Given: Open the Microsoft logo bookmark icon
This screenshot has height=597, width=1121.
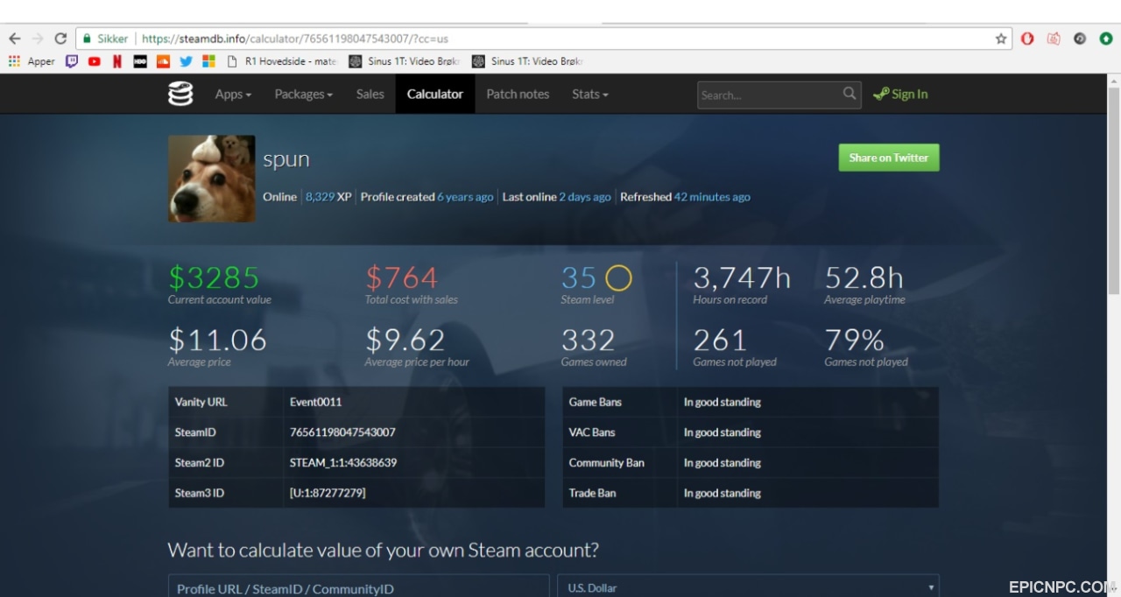Looking at the screenshot, I should click(x=208, y=61).
